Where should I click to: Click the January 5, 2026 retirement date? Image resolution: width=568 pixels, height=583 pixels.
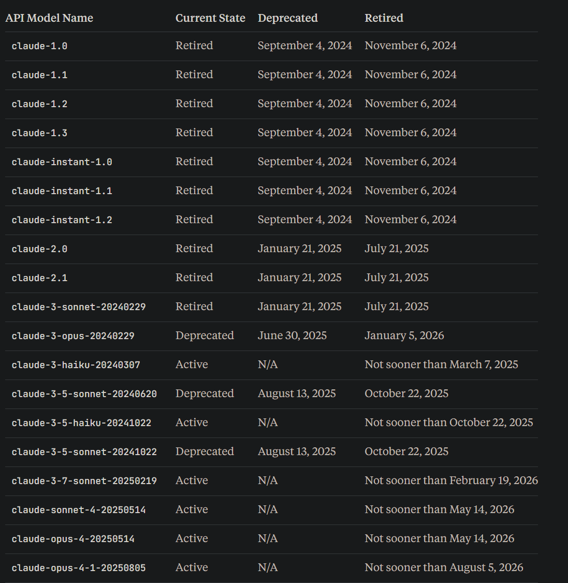coord(404,336)
